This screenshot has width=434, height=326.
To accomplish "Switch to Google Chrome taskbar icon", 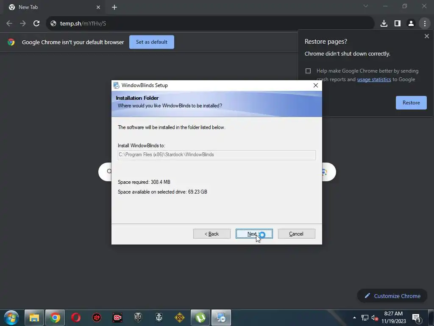I will [x=55, y=318].
